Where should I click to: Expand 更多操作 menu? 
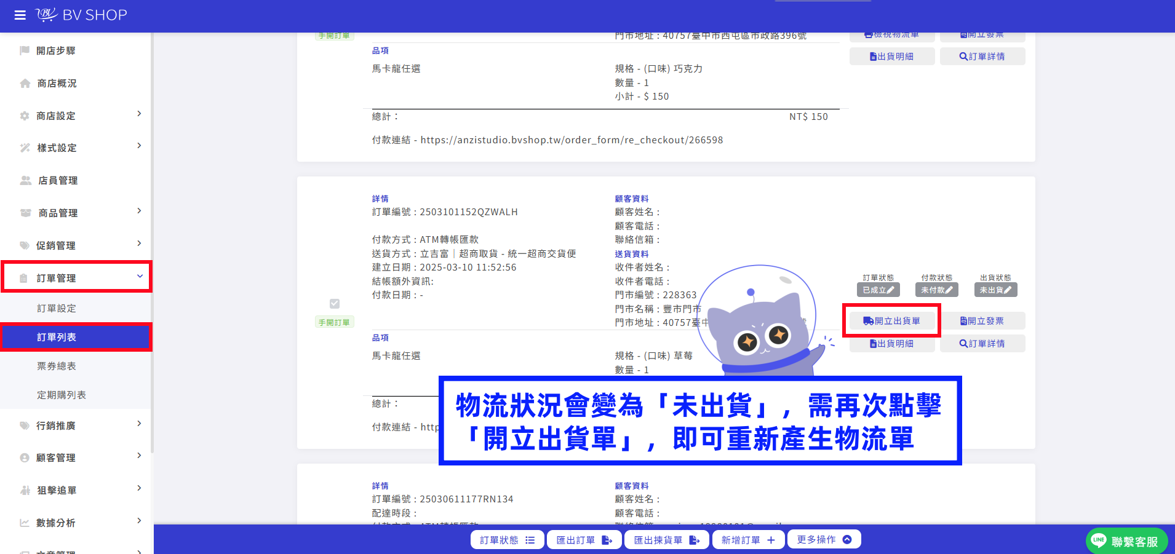[824, 539]
